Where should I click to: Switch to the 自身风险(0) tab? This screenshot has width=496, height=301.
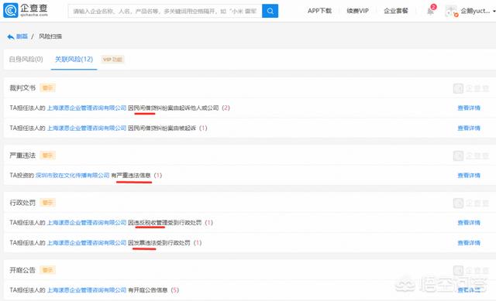pyautogui.click(x=26, y=59)
